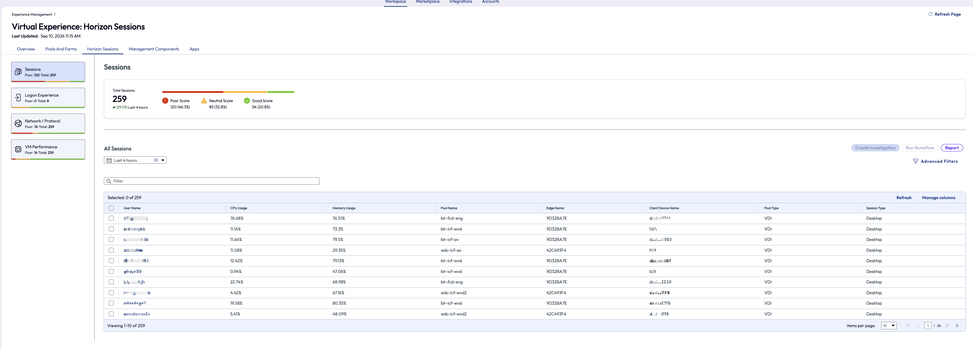The width and height of the screenshot is (973, 349).
Task: Check the row with CPU Usage 11.14%
Action: point(111,229)
